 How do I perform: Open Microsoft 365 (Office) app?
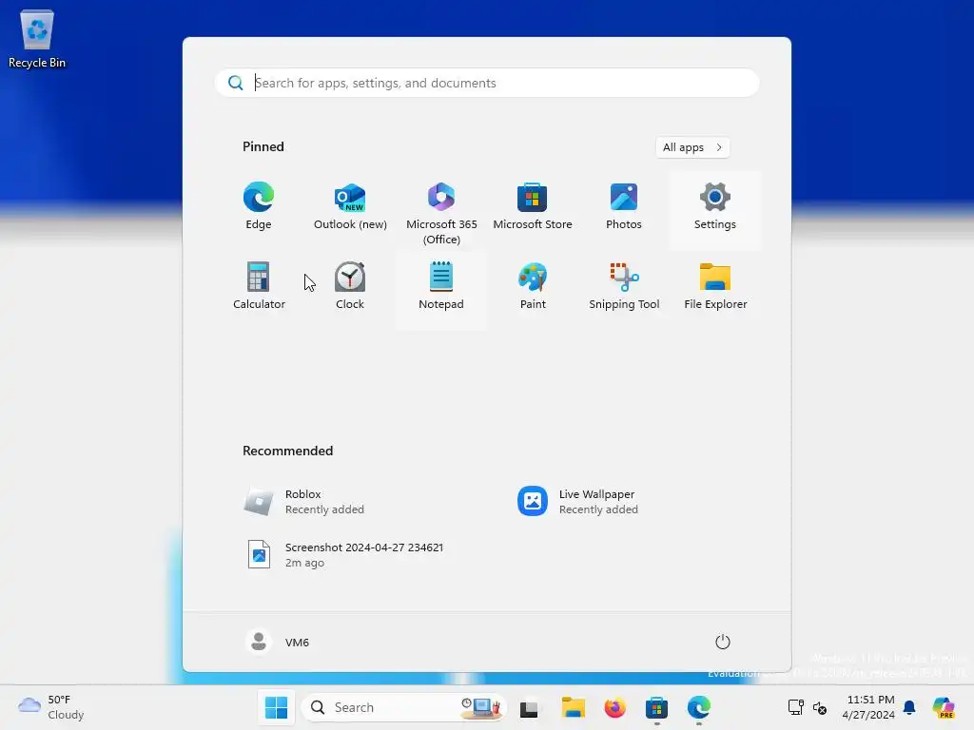(x=441, y=211)
